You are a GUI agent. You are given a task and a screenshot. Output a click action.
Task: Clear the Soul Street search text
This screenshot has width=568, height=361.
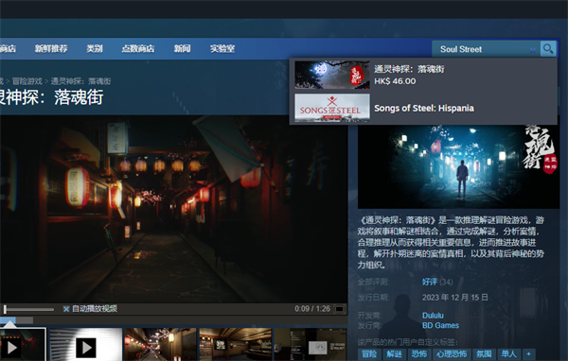tap(532, 50)
